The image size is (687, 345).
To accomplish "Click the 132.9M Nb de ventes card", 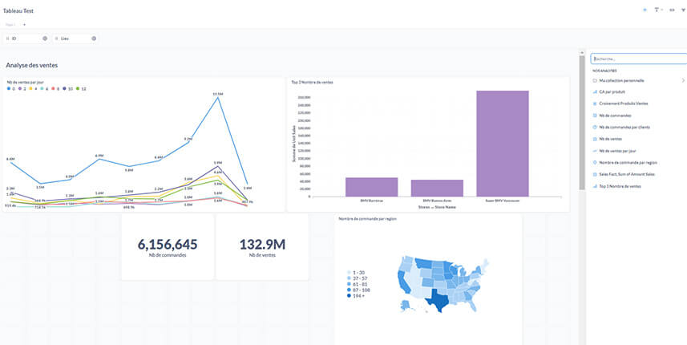I will (x=262, y=247).
